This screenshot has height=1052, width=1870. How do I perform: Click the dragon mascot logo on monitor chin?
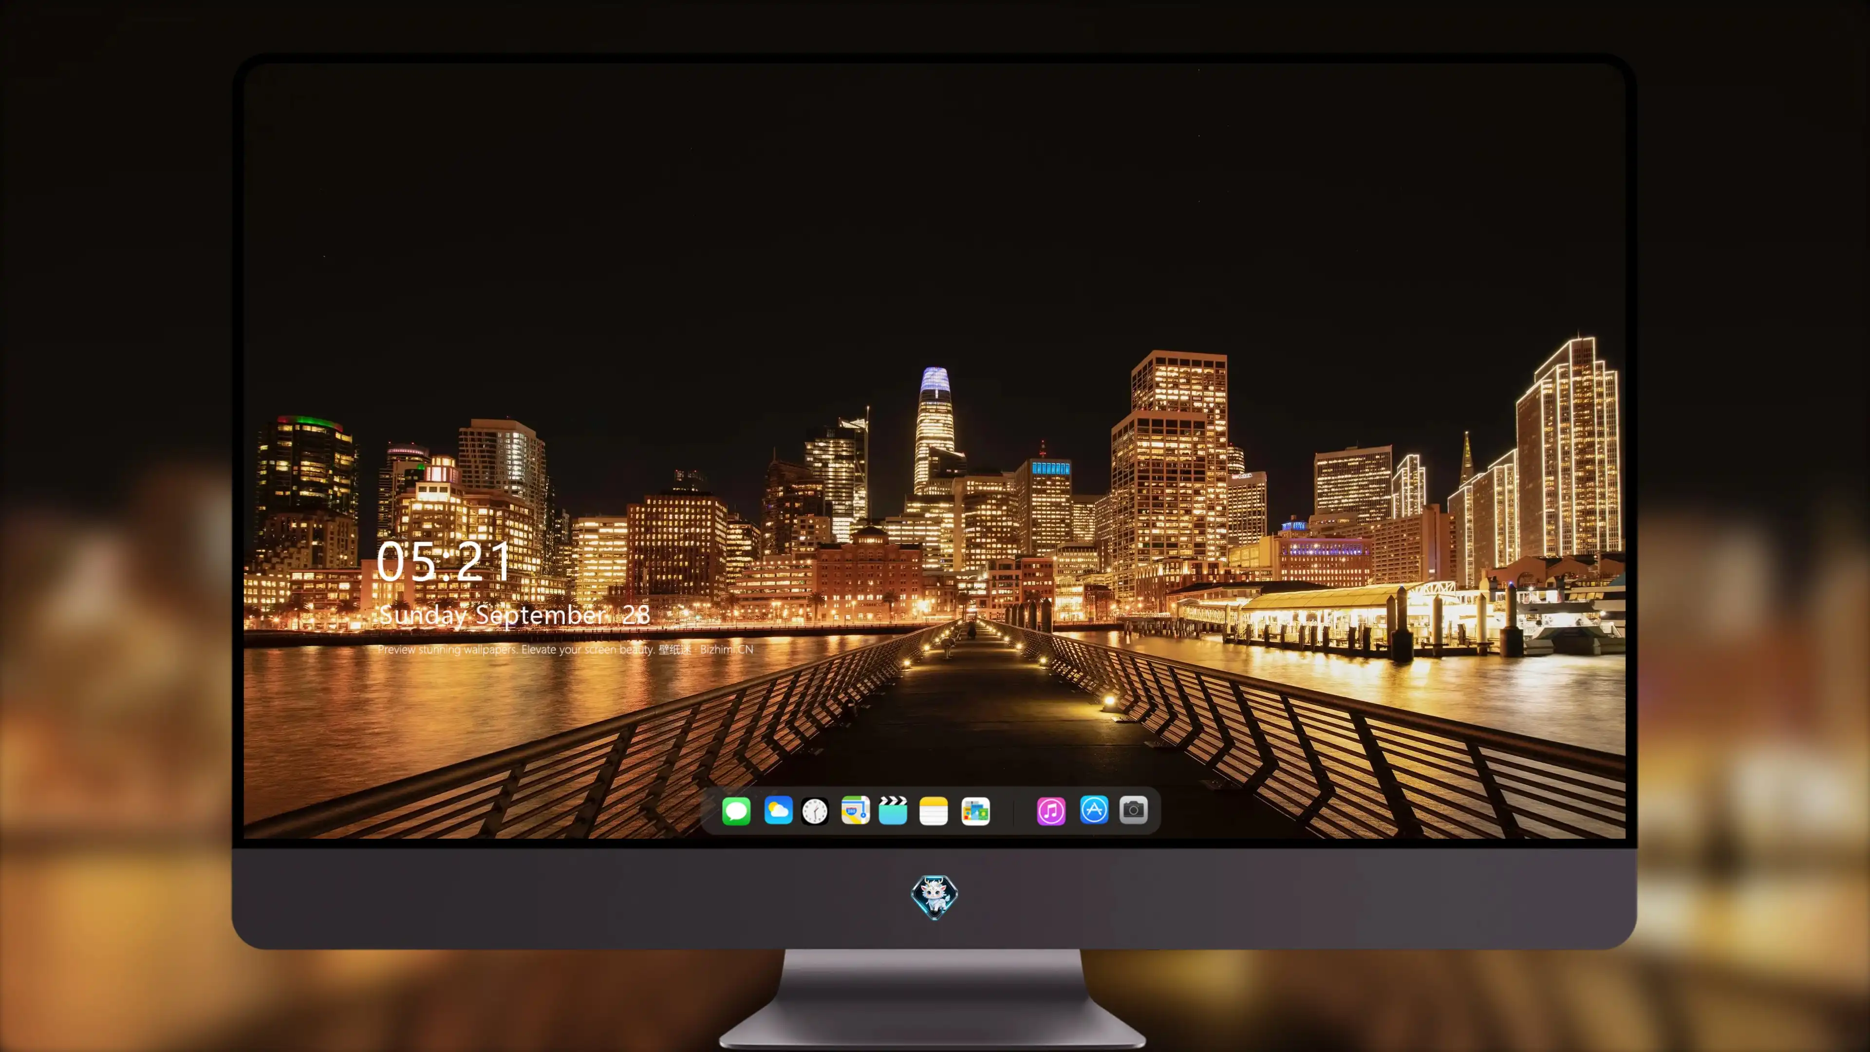coord(935,897)
